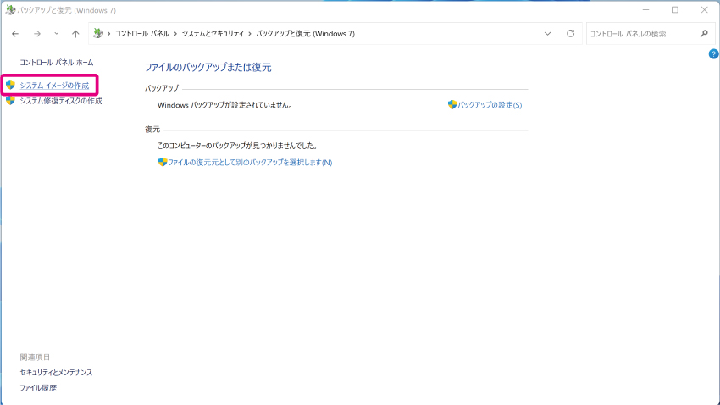Click このコンピューターのバックアップが見つかりませんでした text
Image resolution: width=720 pixels, height=405 pixels.
click(237, 146)
